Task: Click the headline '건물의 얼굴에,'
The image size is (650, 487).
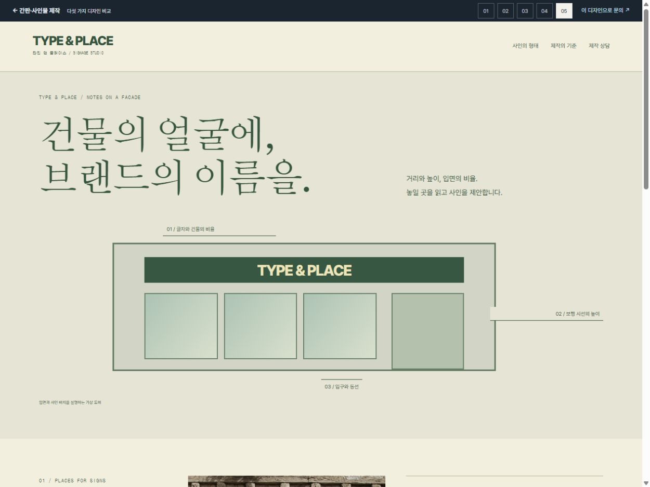Action: tap(158, 136)
